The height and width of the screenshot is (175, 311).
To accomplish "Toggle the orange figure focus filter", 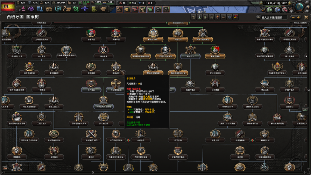I will tap(217, 17).
